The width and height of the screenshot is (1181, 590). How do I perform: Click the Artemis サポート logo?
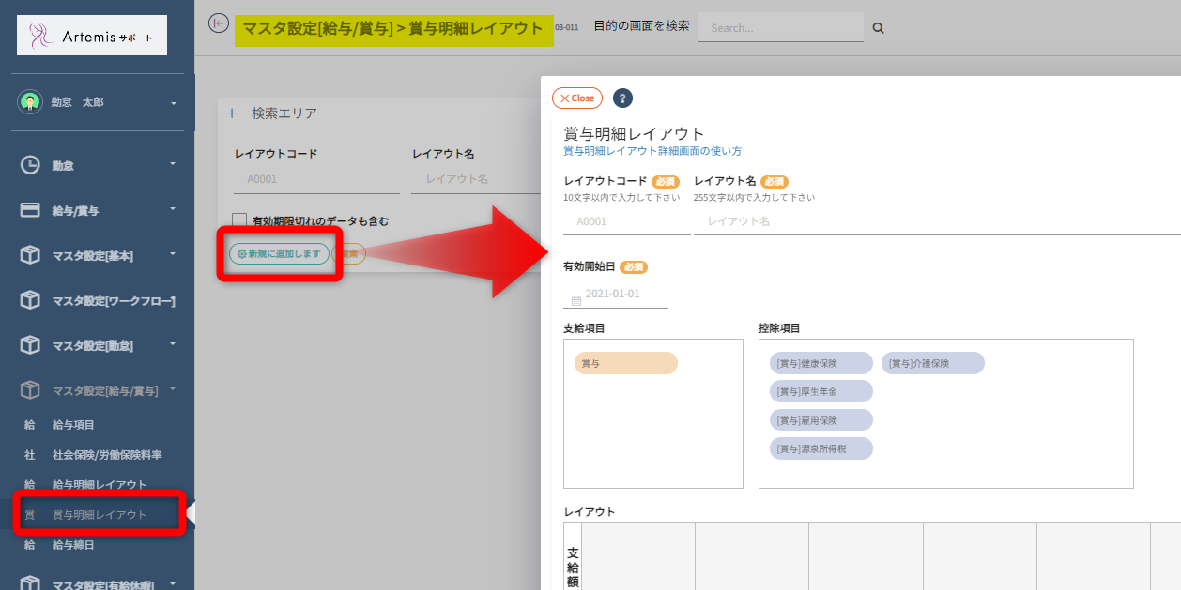92,36
